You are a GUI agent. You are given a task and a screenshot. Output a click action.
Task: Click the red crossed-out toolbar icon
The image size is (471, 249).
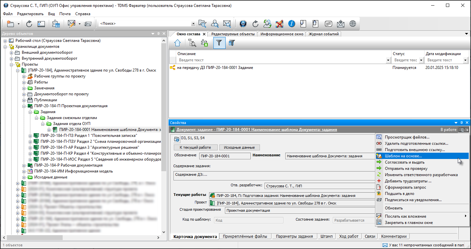[x=279, y=24]
